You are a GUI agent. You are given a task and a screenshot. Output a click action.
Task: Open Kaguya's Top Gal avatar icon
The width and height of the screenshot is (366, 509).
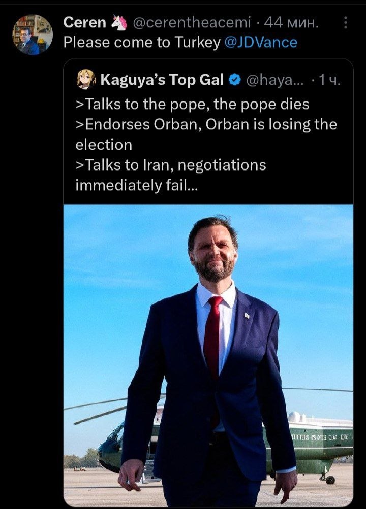86,79
